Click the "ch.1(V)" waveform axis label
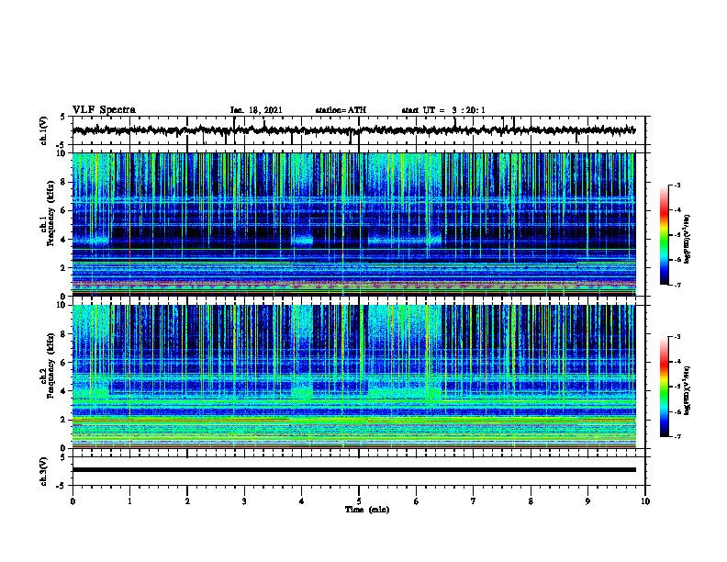This screenshot has width=727, height=562. pos(43,130)
